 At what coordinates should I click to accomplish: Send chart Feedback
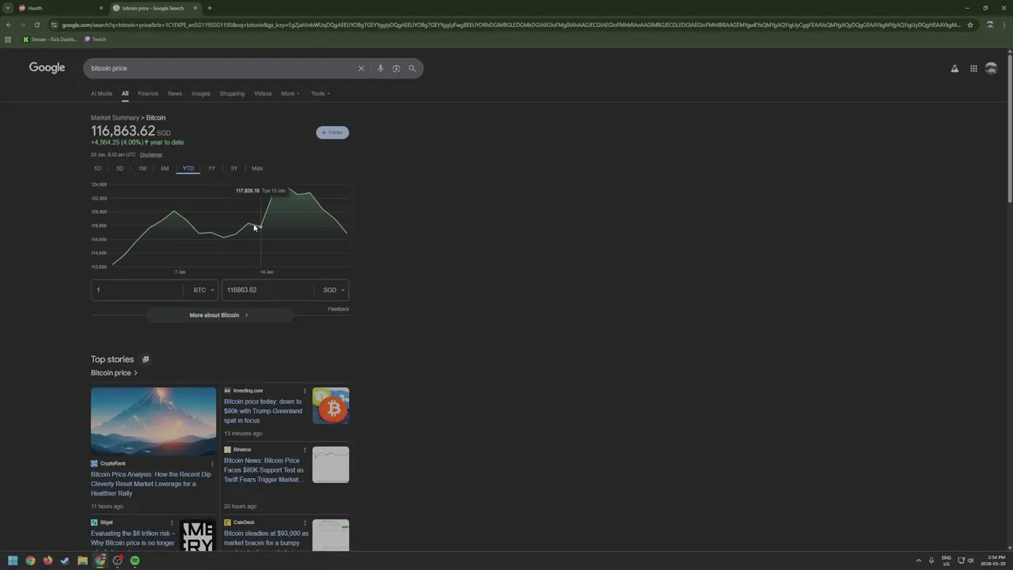(338, 309)
